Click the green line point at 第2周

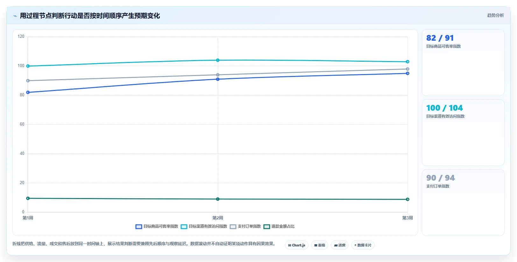(x=218, y=199)
